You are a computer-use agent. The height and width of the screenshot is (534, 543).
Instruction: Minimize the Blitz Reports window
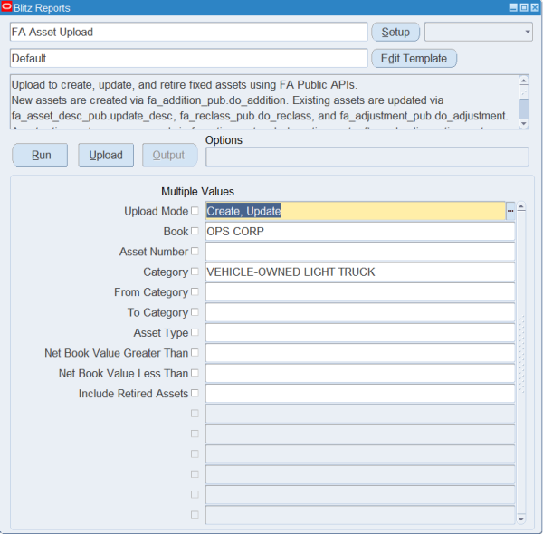(513, 7)
